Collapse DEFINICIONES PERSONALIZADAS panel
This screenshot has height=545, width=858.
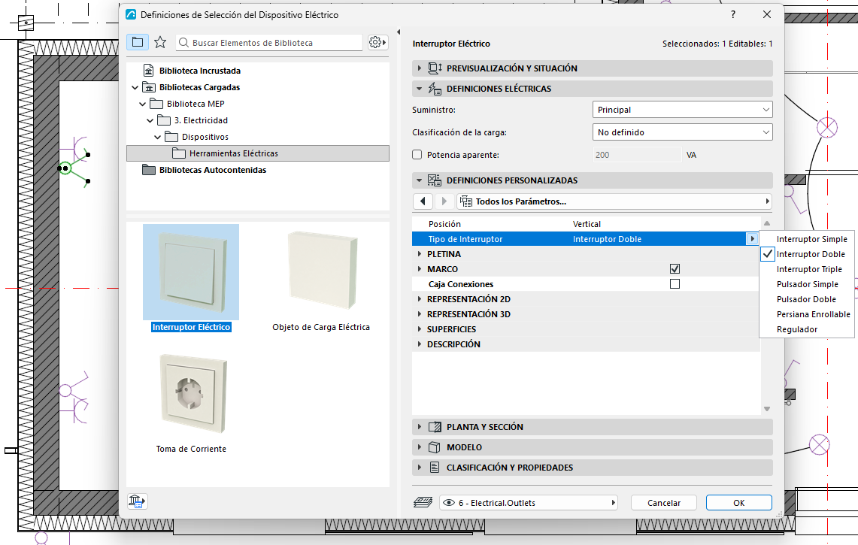pyautogui.click(x=592, y=180)
